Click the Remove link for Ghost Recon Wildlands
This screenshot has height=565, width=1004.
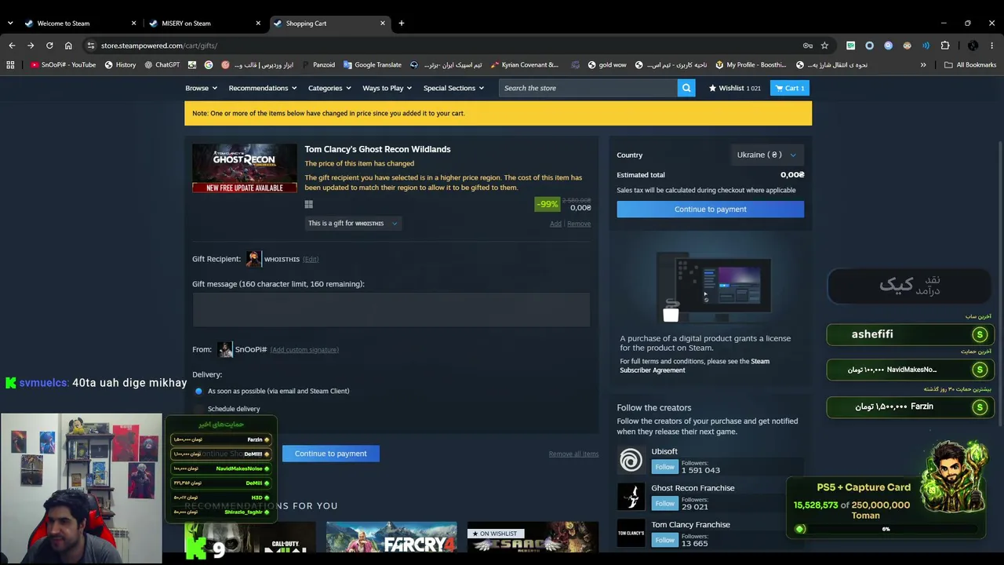click(x=579, y=224)
